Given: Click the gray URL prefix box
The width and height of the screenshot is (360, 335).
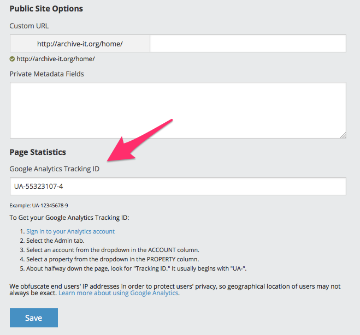Looking at the screenshot, I should pyautogui.click(x=80, y=44).
